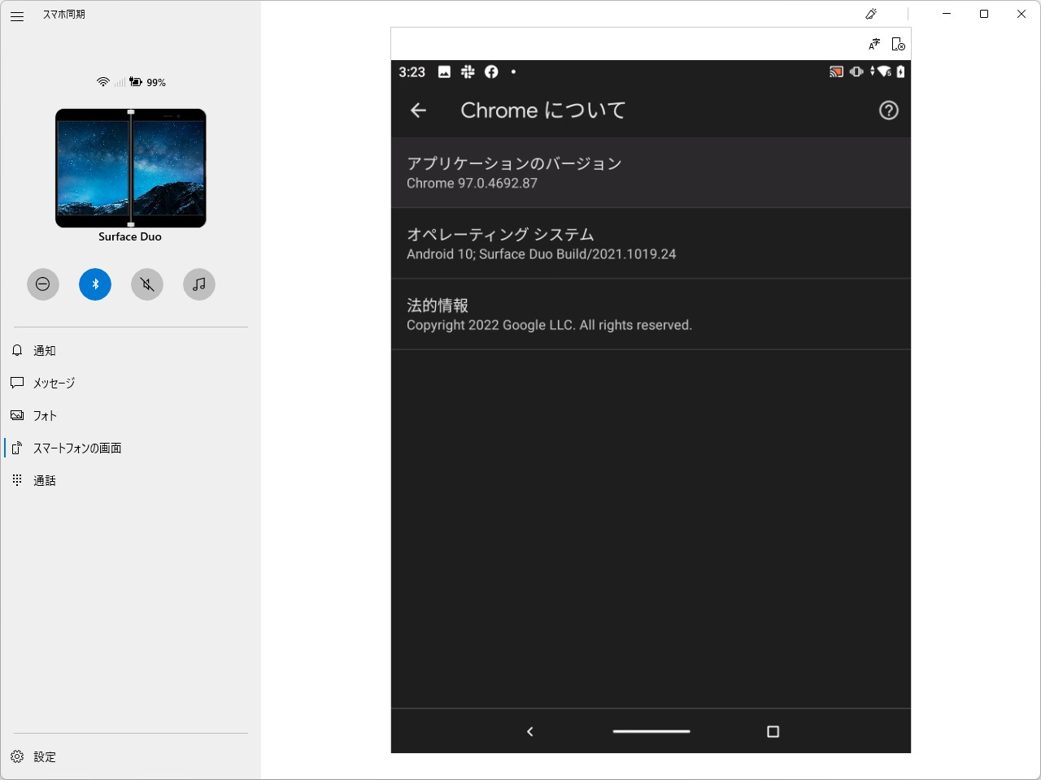Open the 設定 gear icon at the bottom left

pos(18,756)
